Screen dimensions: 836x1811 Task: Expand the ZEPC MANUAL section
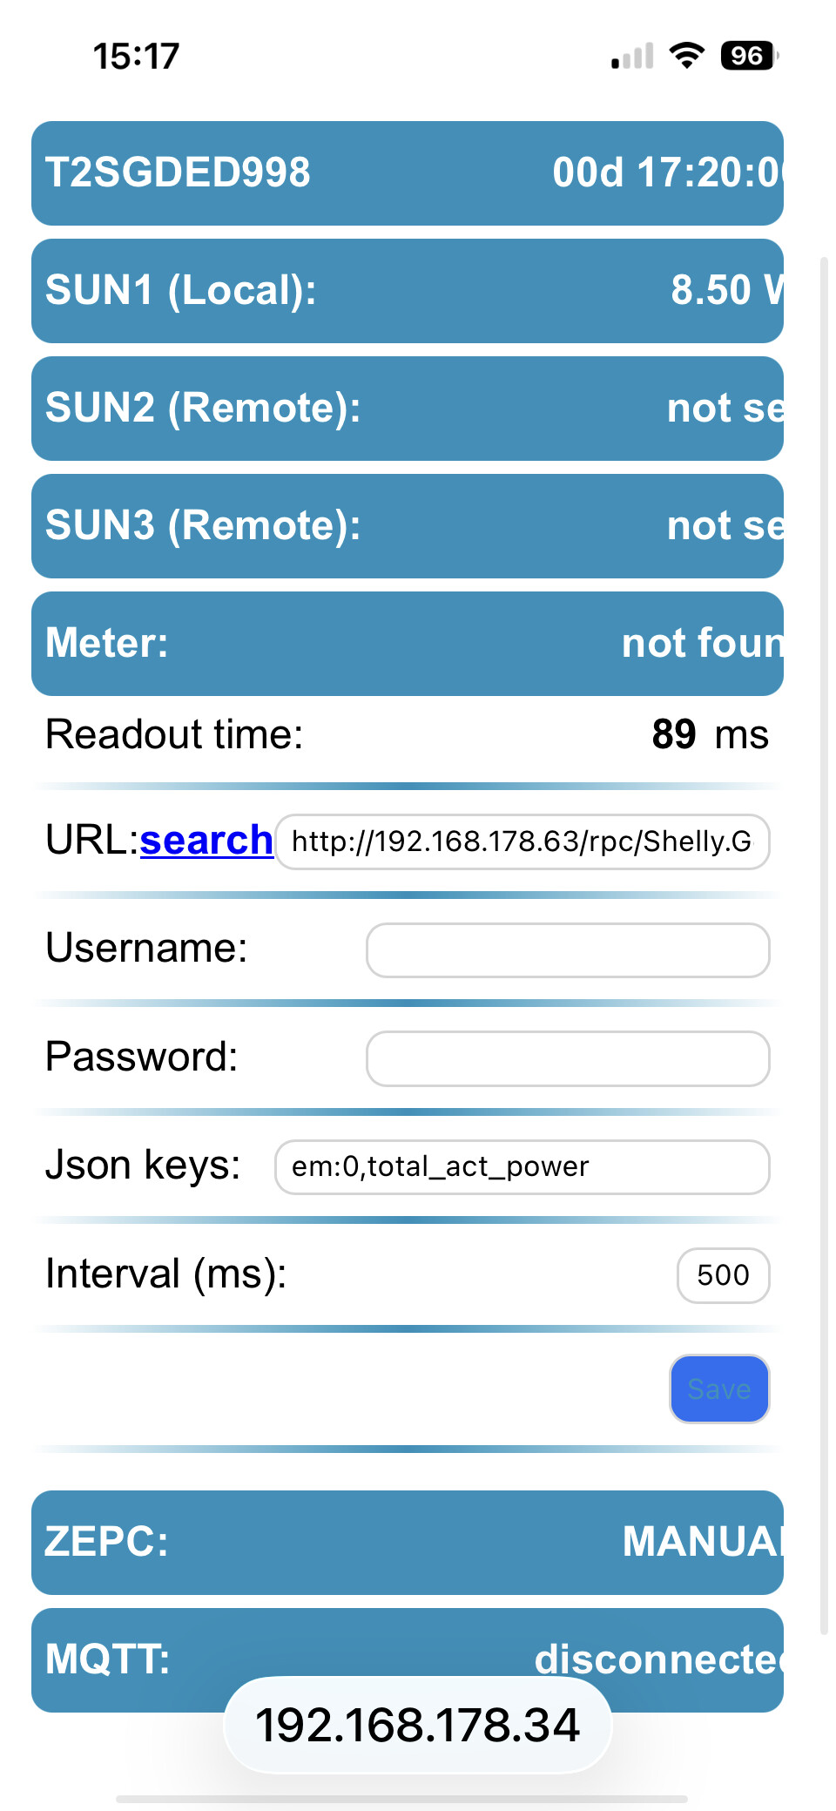(408, 1543)
